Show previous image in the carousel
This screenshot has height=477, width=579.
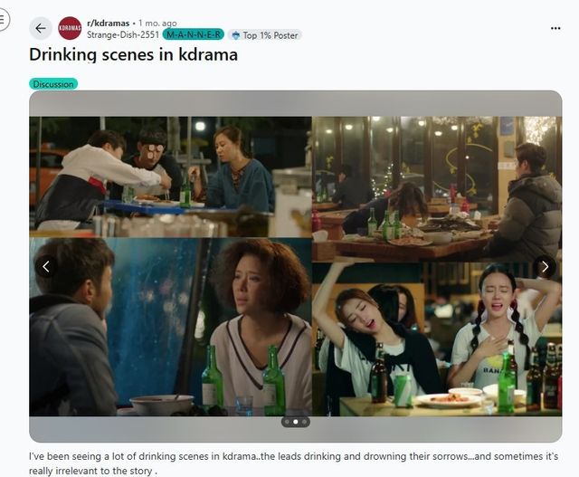click(x=46, y=266)
